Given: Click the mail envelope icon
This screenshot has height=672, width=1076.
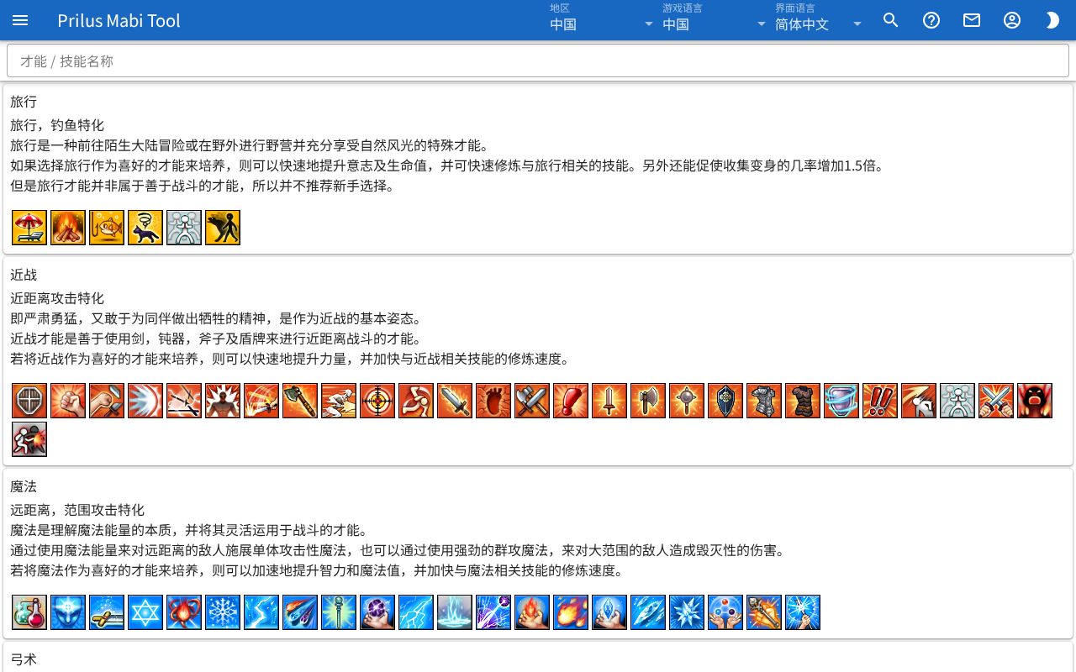Looking at the screenshot, I should (972, 20).
